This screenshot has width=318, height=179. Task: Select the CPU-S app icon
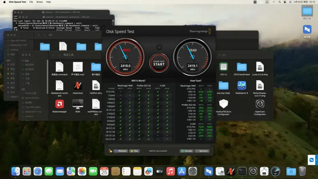click(224, 69)
